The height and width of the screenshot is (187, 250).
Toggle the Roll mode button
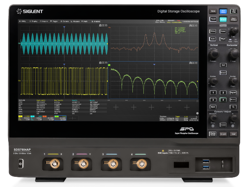pyautogui.click(x=223, y=65)
